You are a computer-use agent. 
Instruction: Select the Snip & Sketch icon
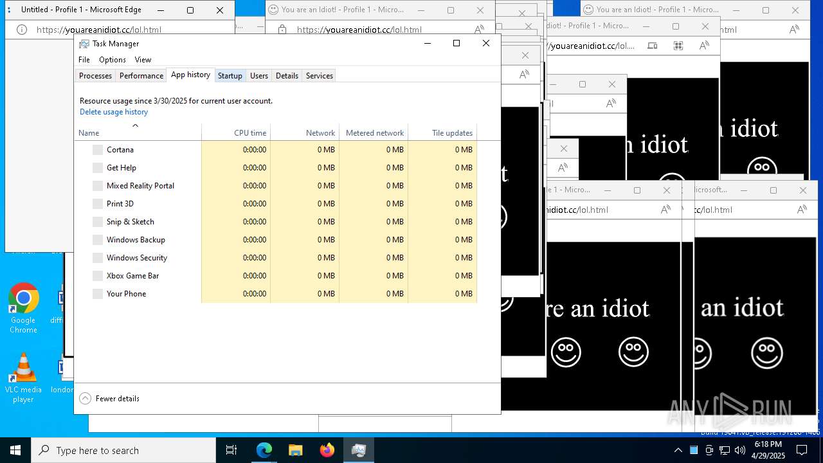pos(98,222)
